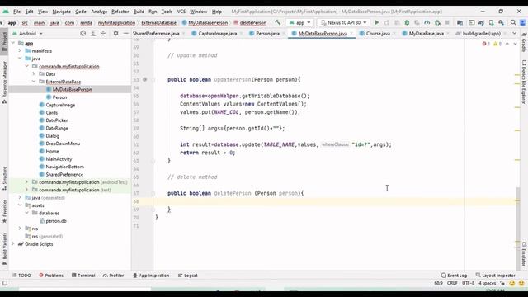Screen dimensions: 528x297
Task: Open the Navigate menu
Action: tap(62, 12)
